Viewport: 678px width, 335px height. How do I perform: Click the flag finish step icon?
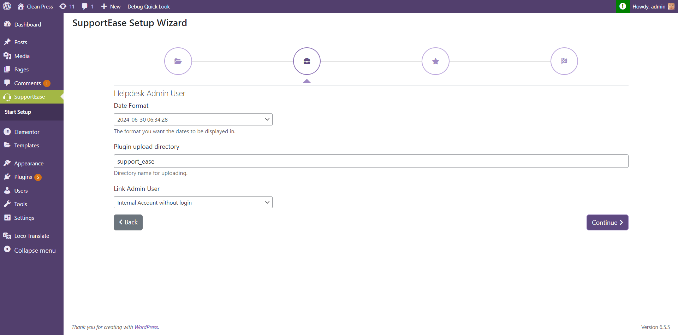(x=564, y=61)
